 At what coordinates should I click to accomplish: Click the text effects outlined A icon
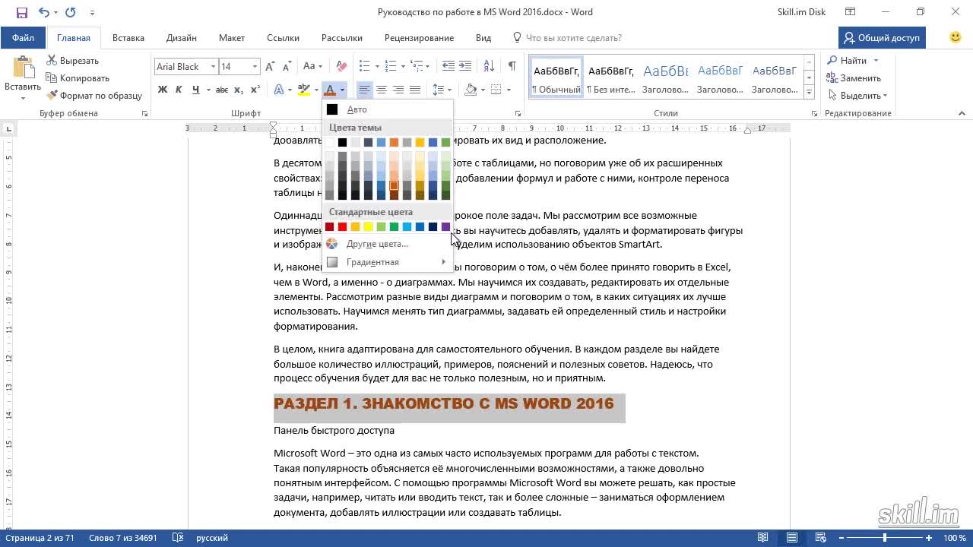tap(279, 90)
